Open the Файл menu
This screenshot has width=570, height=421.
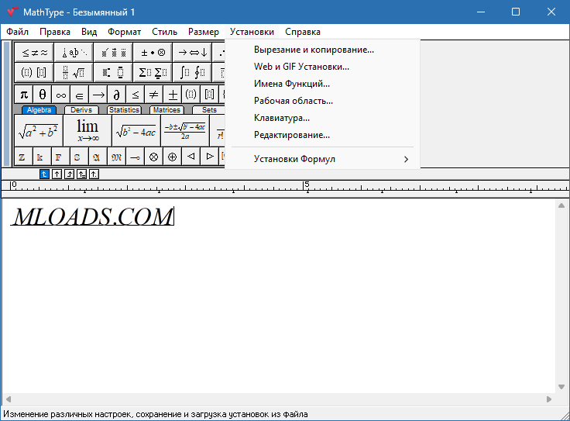pyautogui.click(x=18, y=32)
